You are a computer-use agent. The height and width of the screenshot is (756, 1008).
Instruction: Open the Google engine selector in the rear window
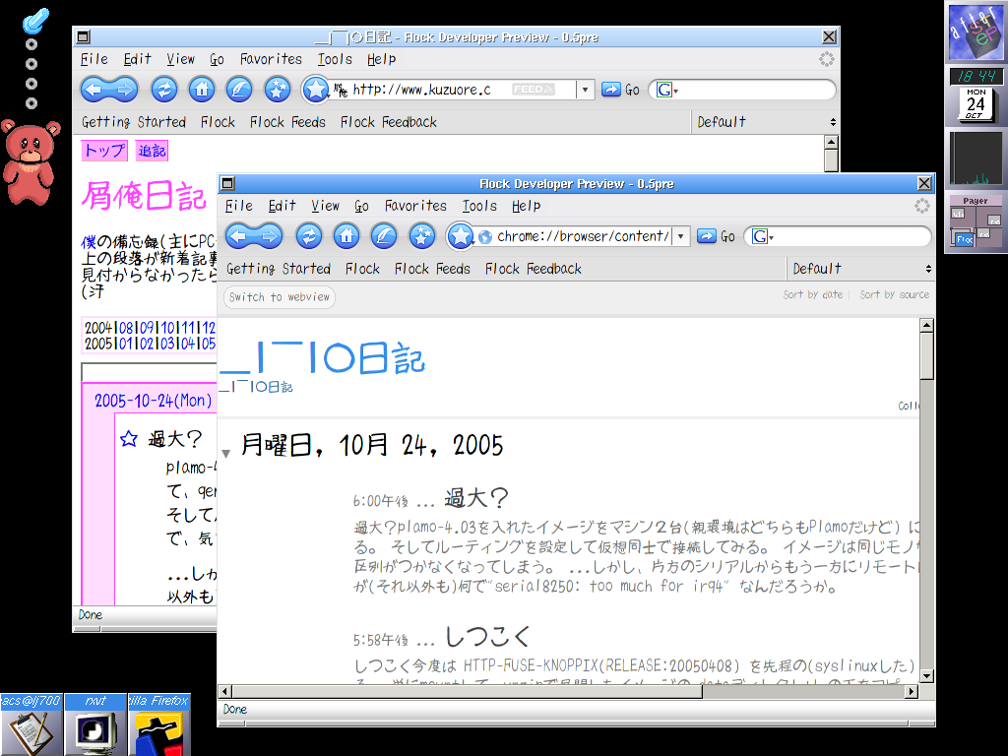pos(666,90)
